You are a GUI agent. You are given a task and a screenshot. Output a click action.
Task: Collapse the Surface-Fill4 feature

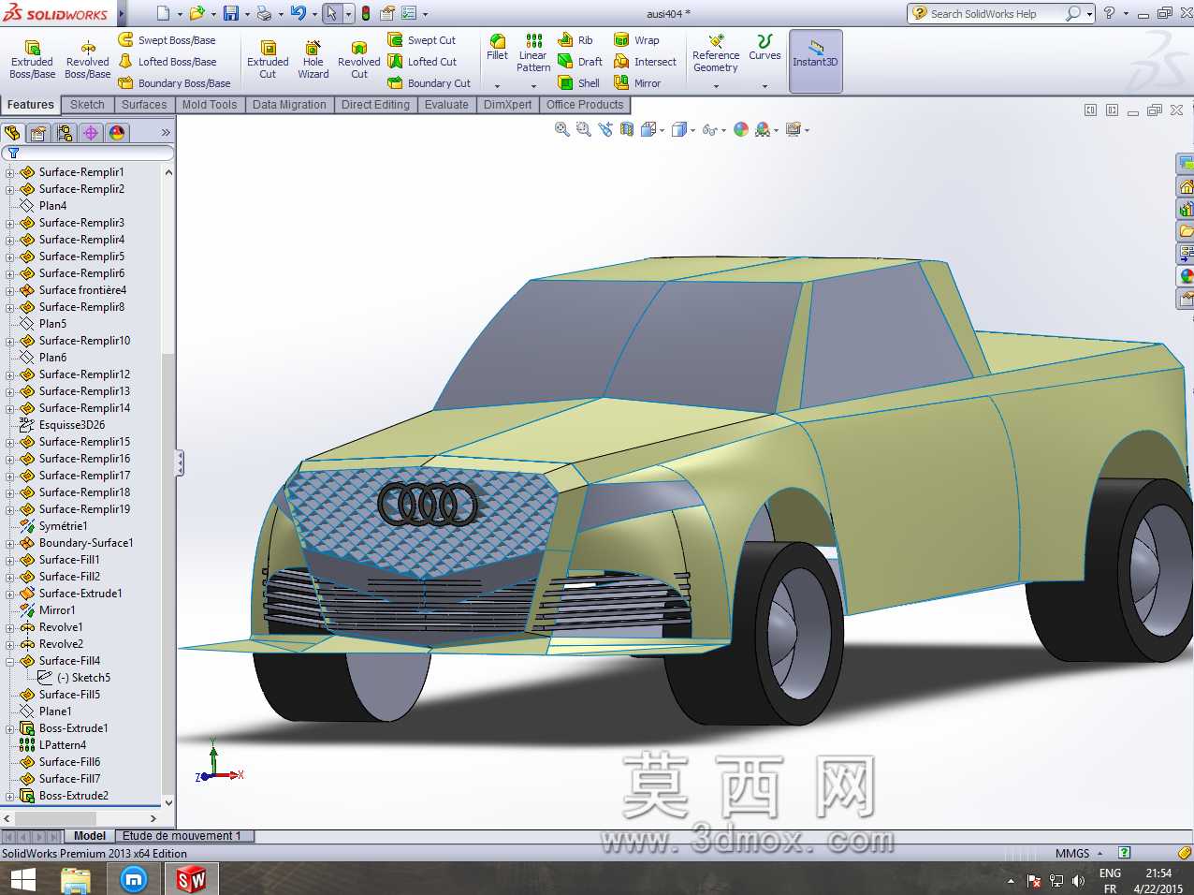coord(10,661)
